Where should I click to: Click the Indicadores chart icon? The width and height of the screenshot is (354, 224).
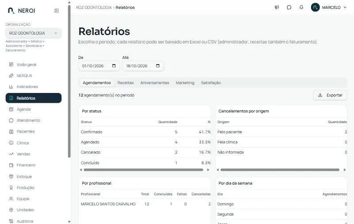(x=11, y=87)
